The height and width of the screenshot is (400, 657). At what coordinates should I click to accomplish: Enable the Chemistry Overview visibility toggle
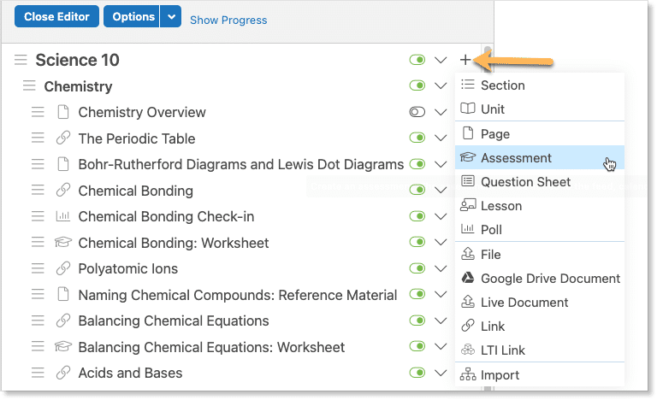tap(417, 112)
